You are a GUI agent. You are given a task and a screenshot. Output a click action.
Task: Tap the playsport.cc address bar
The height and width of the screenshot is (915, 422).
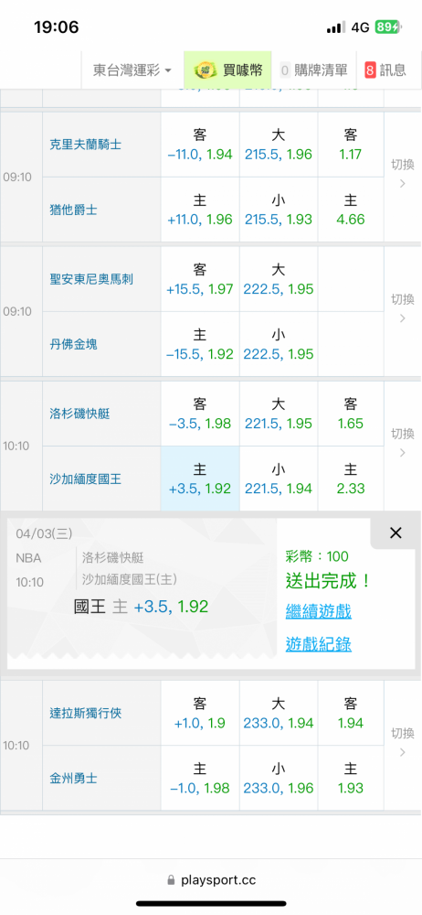pos(211,880)
